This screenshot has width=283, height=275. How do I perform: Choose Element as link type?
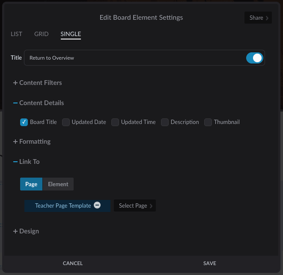[58, 184]
